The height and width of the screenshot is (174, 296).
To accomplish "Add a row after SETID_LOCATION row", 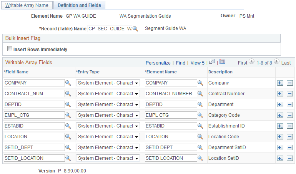I will pos(280,158).
